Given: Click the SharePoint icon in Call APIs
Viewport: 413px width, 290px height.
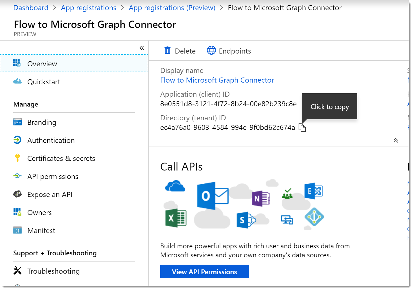Looking at the screenshot, I should tap(246, 220).
